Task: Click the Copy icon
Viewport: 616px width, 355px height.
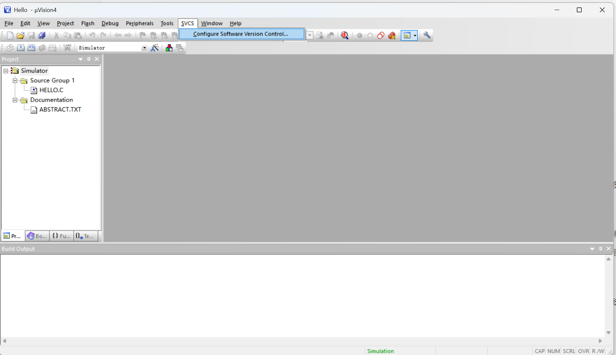Action: pyautogui.click(x=67, y=35)
